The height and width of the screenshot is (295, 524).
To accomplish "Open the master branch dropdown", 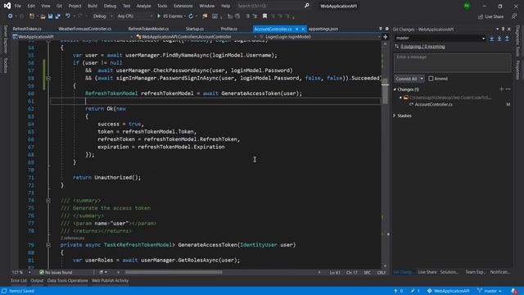I will pyautogui.click(x=440, y=39).
